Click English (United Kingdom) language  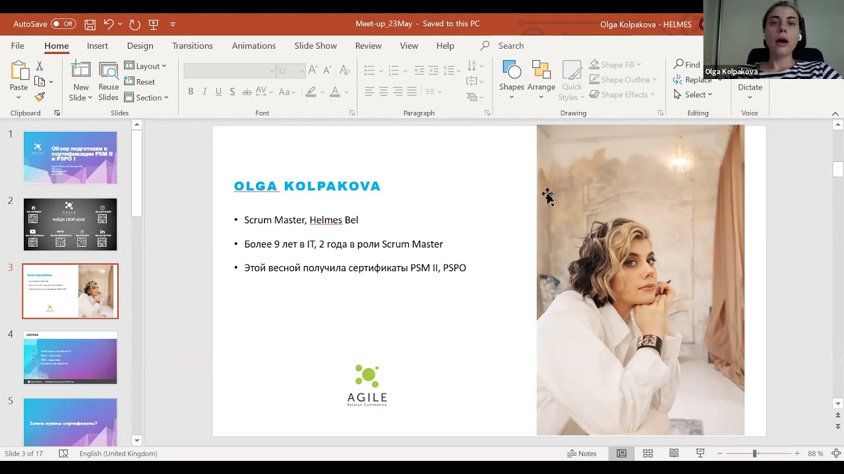click(118, 454)
